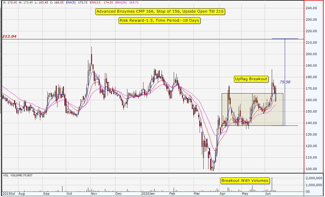Click the Jun label on the date axis
325x197 pixels.
click(x=268, y=194)
